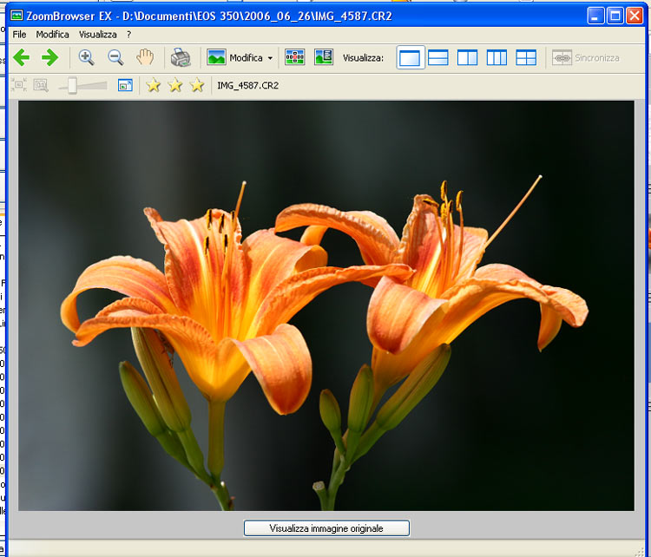
Task: Expand the Modifica dropdown arrow
Action: [270, 59]
